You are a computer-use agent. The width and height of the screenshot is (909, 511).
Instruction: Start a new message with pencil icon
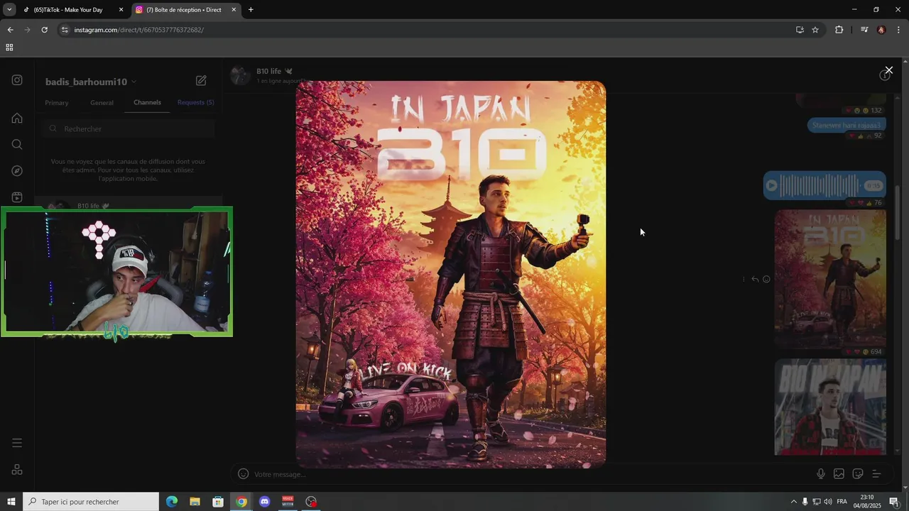pos(201,81)
